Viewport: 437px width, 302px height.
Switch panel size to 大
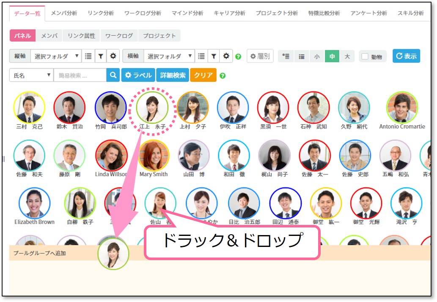point(347,56)
